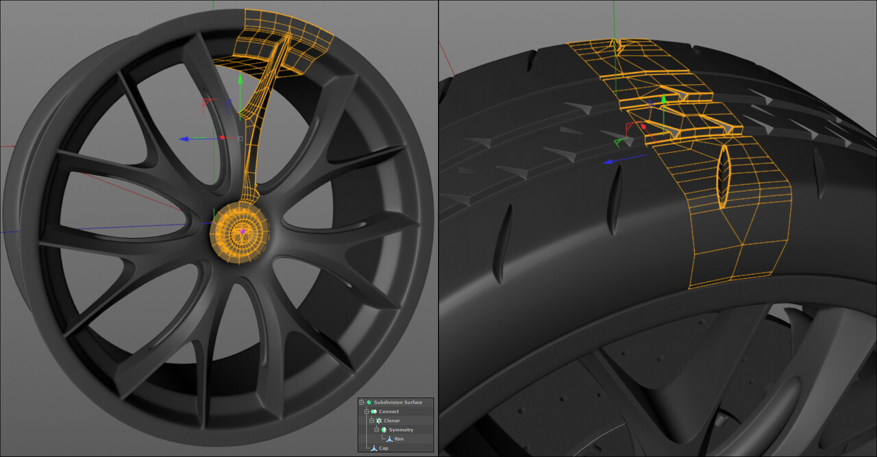Click the Connect object icon
This screenshot has height=457, width=877.
374,412
